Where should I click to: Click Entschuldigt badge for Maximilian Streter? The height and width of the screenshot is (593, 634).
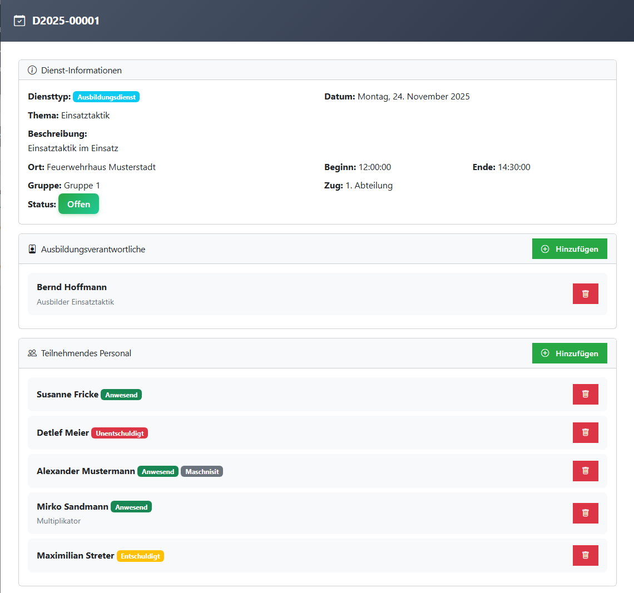140,556
